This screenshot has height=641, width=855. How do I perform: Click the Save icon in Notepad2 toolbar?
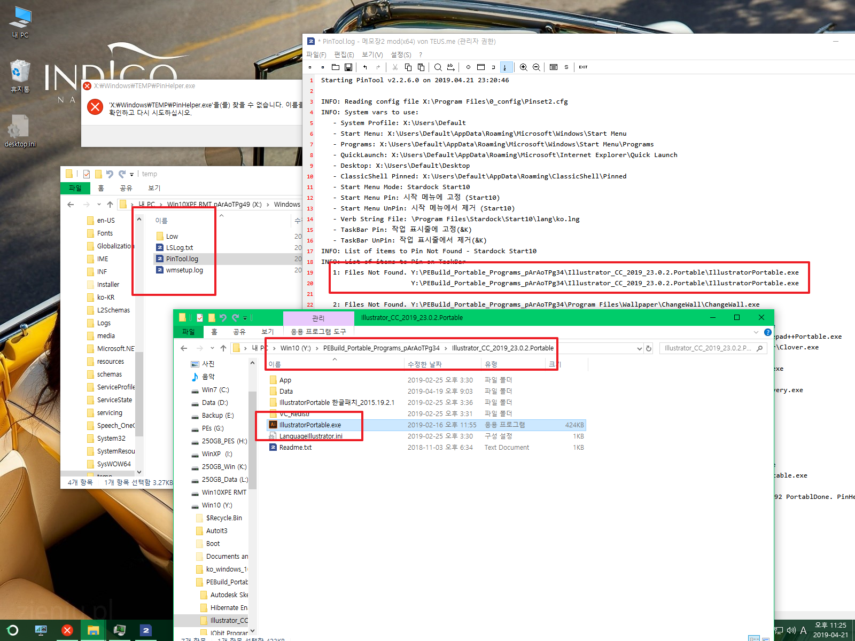[348, 67]
